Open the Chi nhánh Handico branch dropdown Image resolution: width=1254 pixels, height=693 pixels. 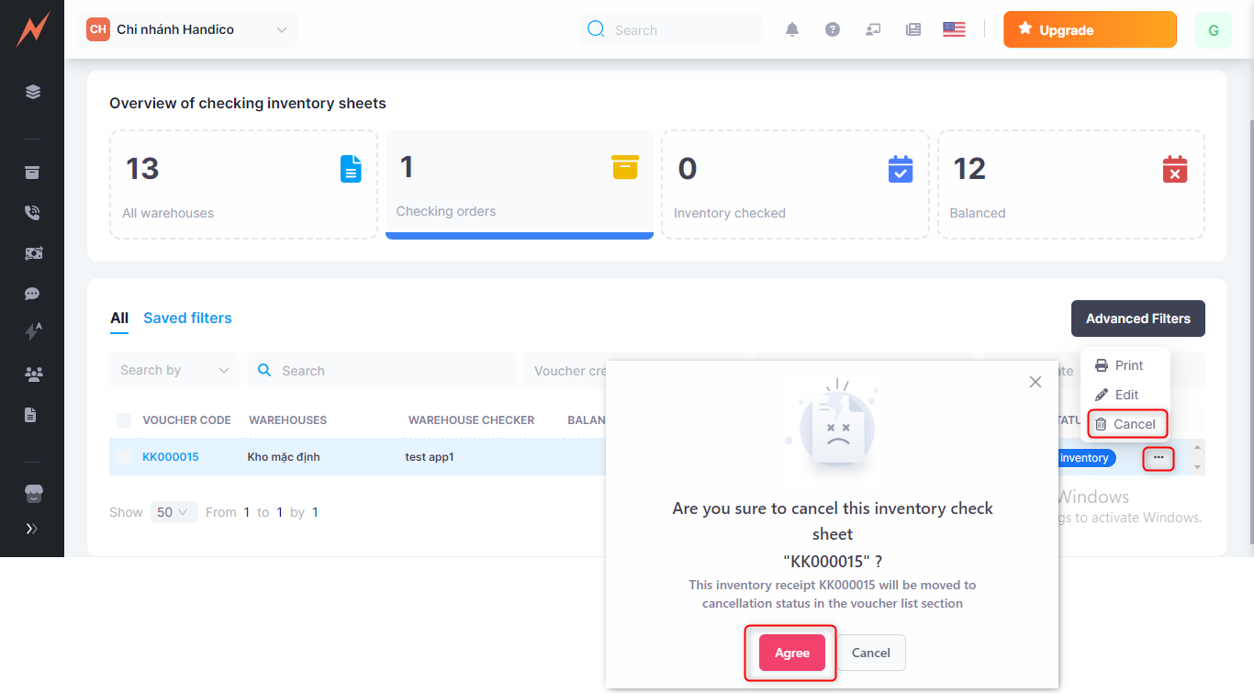[x=188, y=29]
